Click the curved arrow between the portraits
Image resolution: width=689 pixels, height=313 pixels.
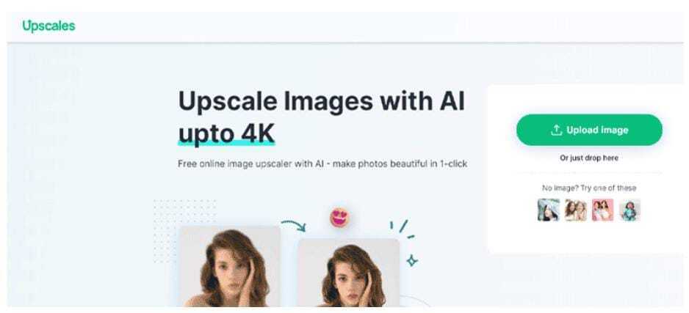point(294,225)
